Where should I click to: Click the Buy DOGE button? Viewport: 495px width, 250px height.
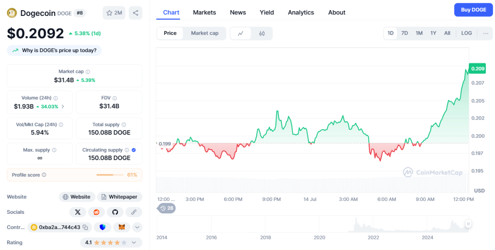click(x=473, y=10)
